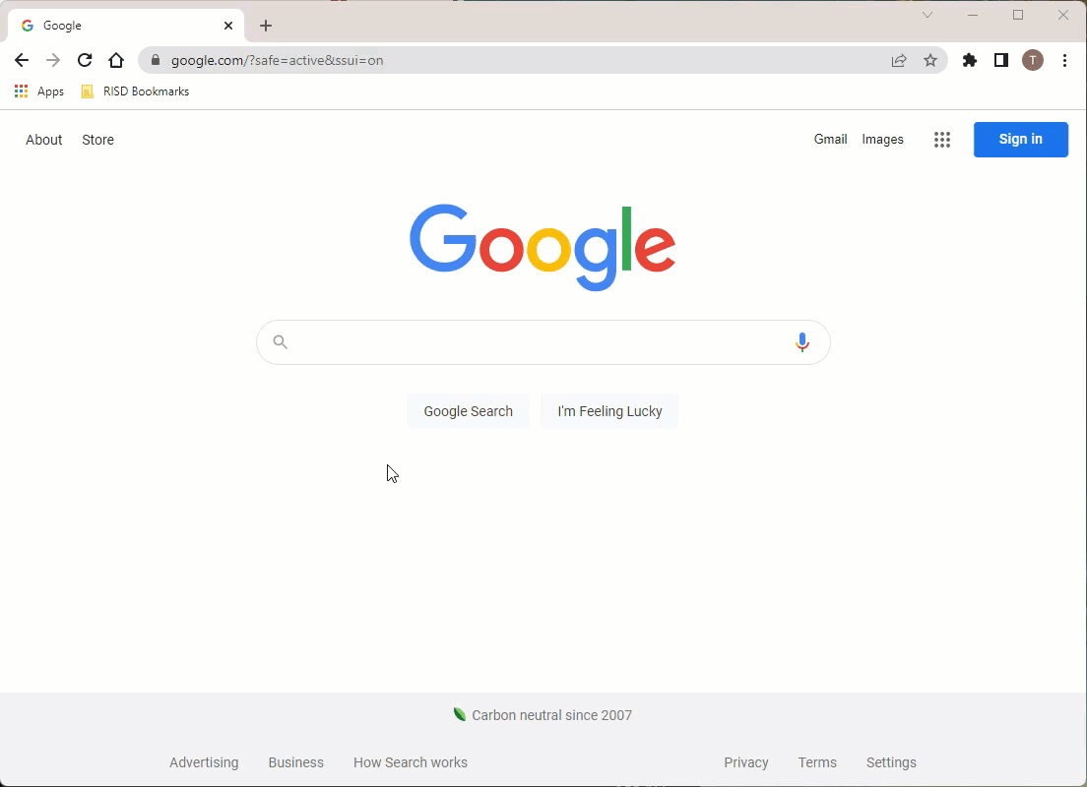
Task: Expand the tab search chevron
Action: tap(927, 15)
